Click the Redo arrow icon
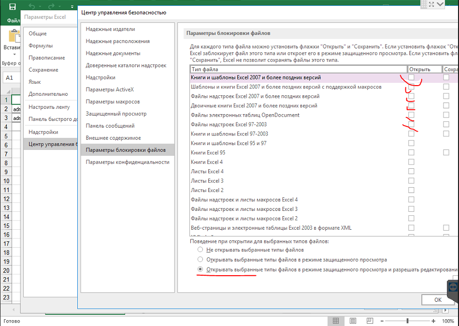 pos(52,7)
